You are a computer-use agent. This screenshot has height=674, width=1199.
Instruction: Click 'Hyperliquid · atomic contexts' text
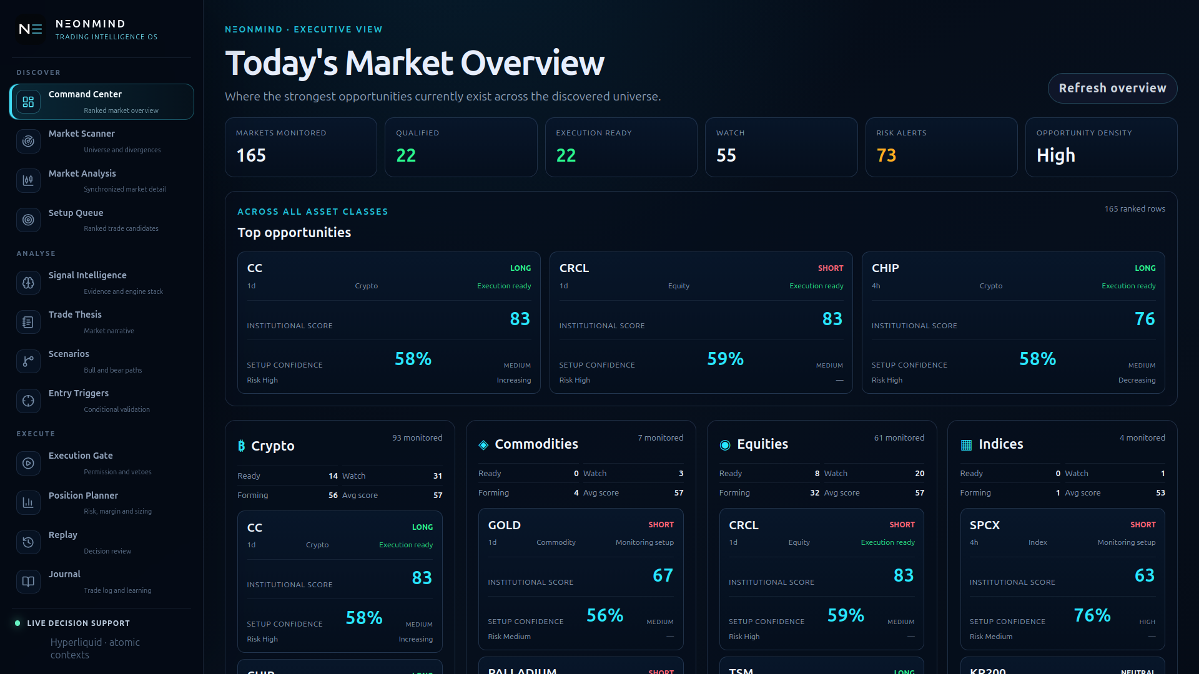[95, 648]
